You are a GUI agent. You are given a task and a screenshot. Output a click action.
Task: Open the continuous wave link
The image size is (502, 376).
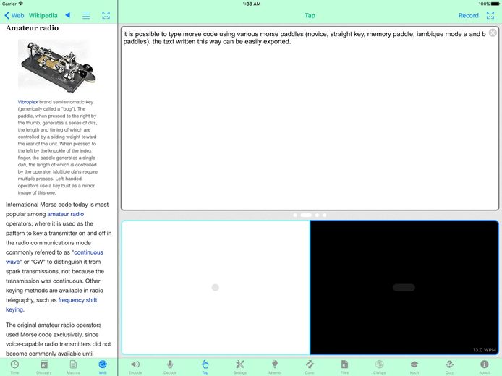54,257
